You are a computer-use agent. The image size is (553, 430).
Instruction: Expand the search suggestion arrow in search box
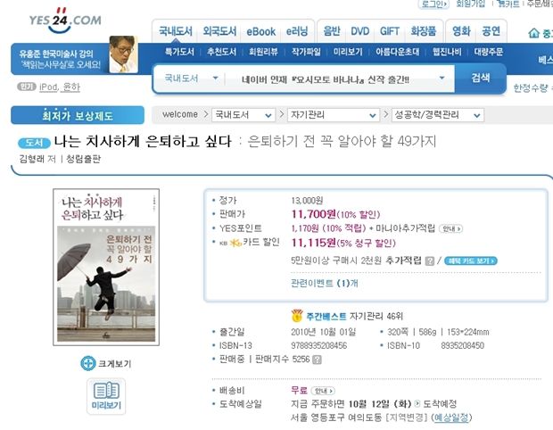click(442, 78)
